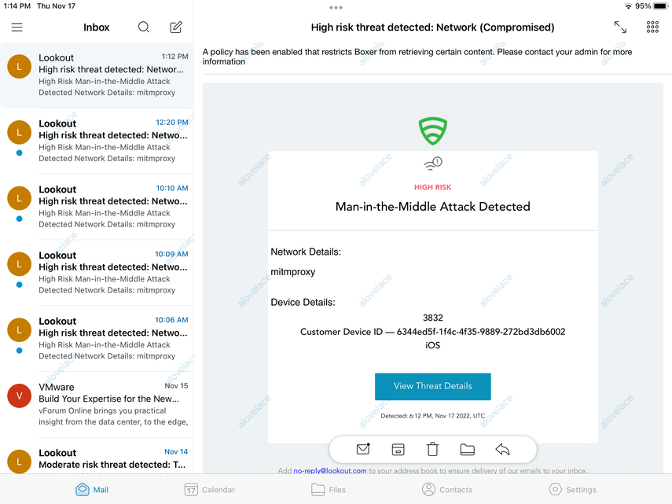Switch to the Calendar tab
Viewport: 672px width, 504px height.
(209, 489)
